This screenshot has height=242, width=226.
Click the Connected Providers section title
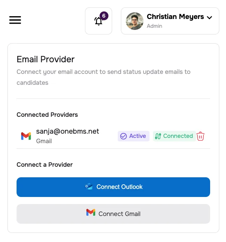click(47, 115)
